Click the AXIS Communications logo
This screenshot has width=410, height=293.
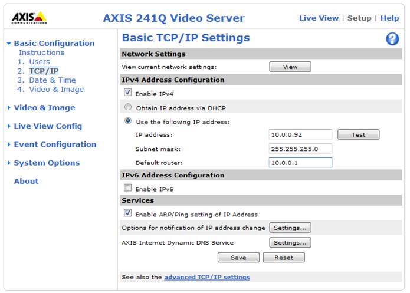click(x=29, y=18)
